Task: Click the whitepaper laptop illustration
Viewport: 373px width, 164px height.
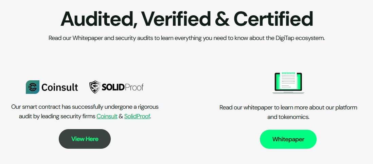Action: click(x=288, y=82)
